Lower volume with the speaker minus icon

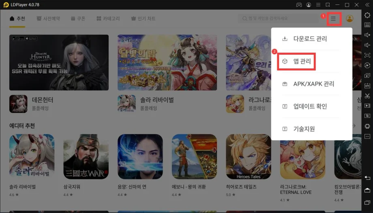pyautogui.click(x=367, y=45)
